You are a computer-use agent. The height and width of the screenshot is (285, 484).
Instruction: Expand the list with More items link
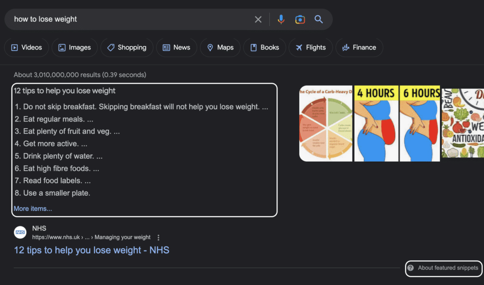click(33, 208)
